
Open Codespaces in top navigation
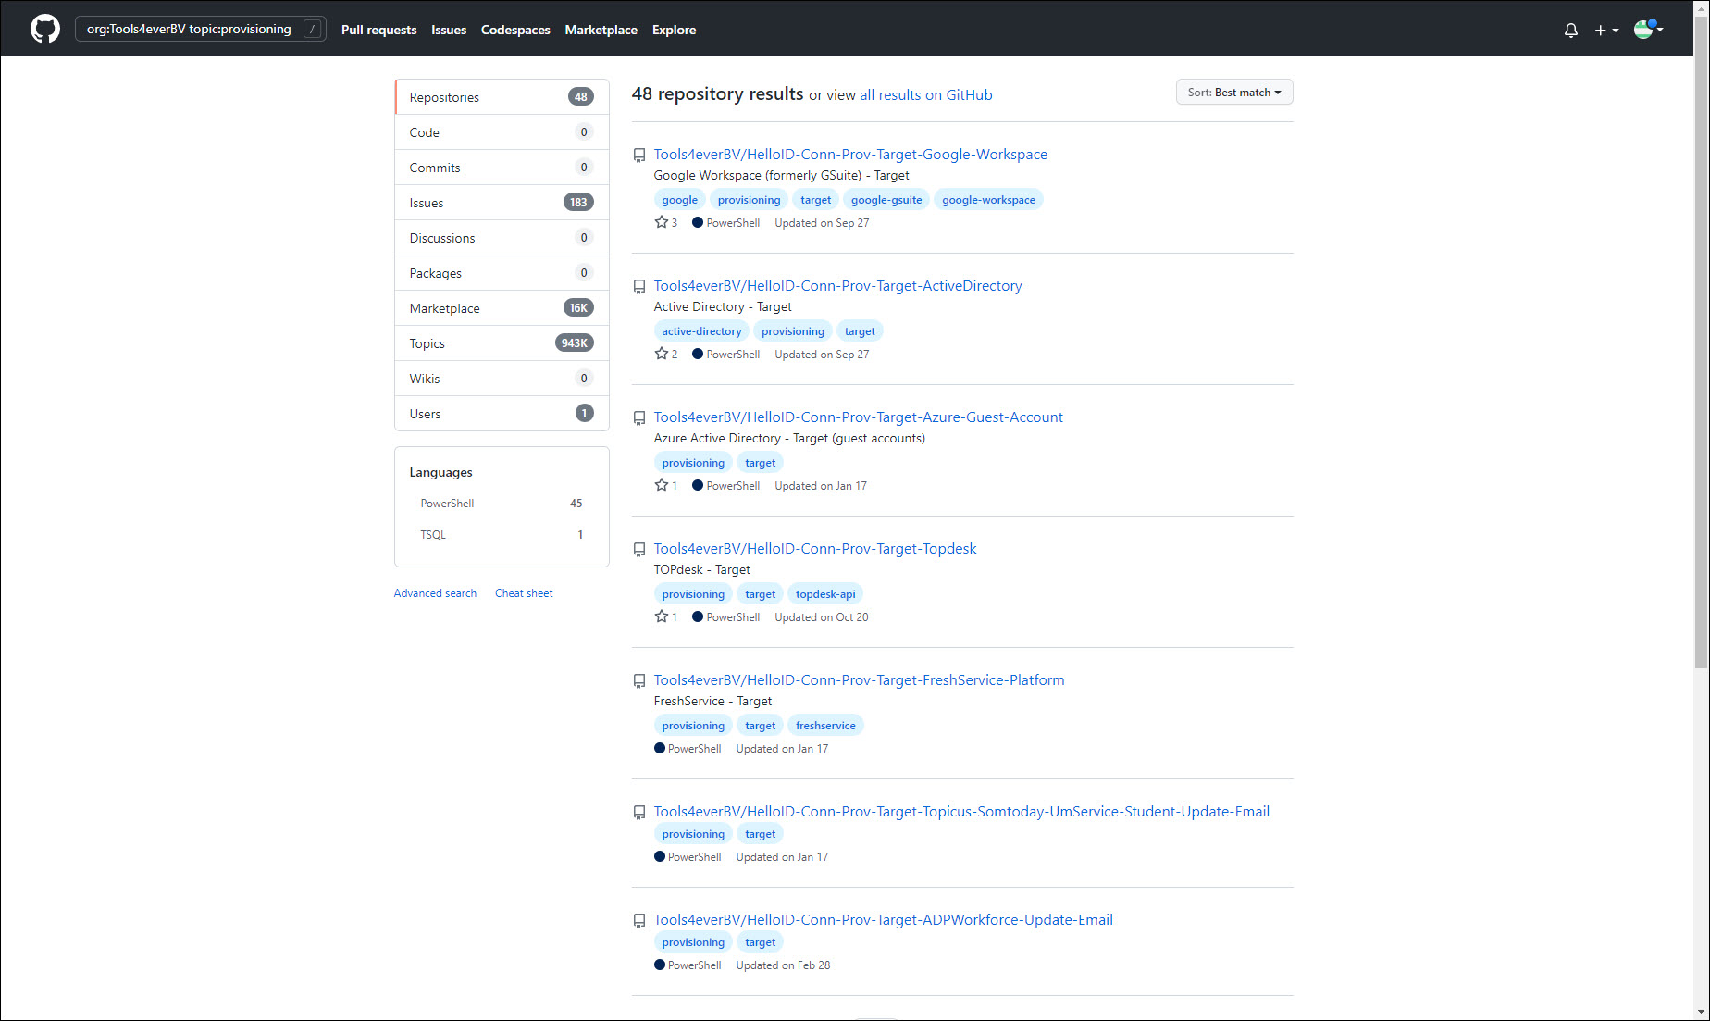[515, 30]
